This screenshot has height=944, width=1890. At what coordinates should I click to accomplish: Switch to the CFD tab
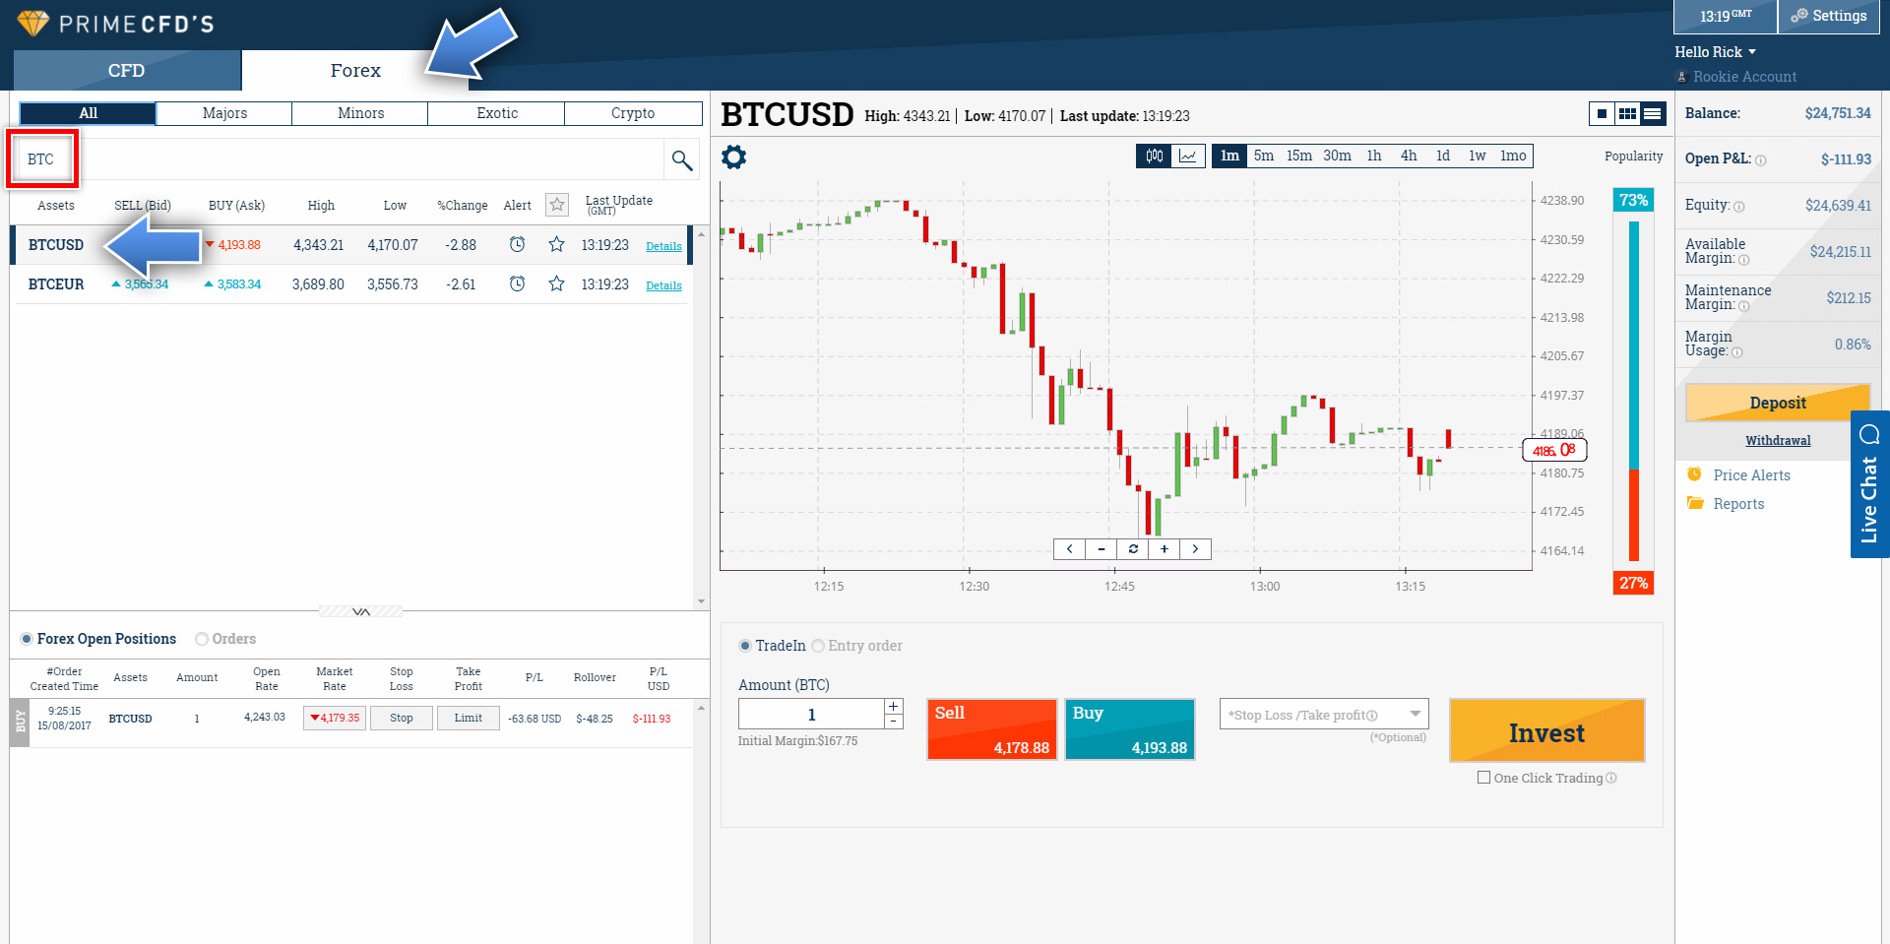click(x=127, y=71)
